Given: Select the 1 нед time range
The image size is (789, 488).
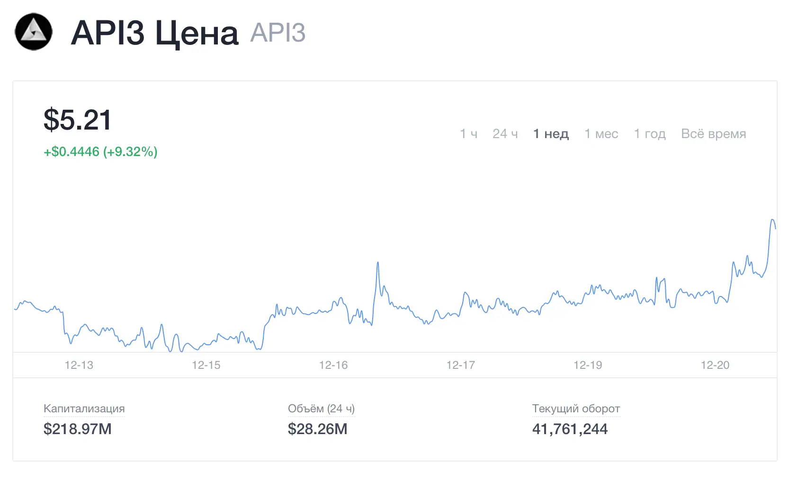Looking at the screenshot, I should pyautogui.click(x=551, y=134).
